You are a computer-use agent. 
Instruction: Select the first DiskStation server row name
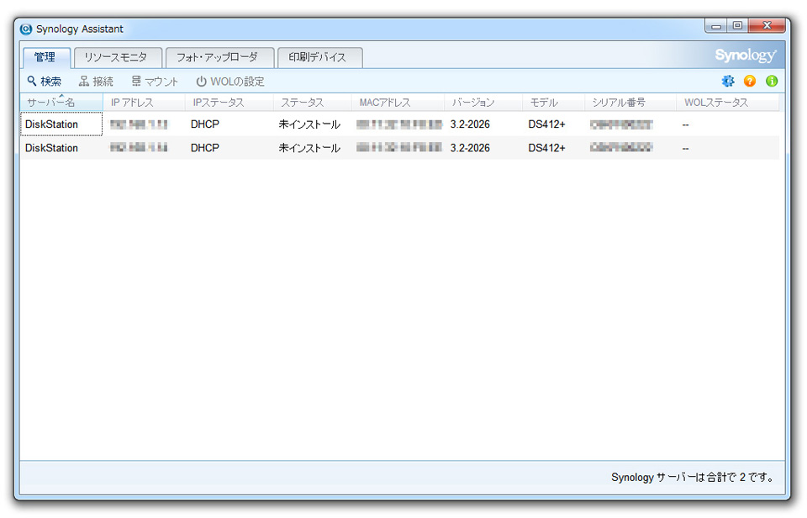51,124
